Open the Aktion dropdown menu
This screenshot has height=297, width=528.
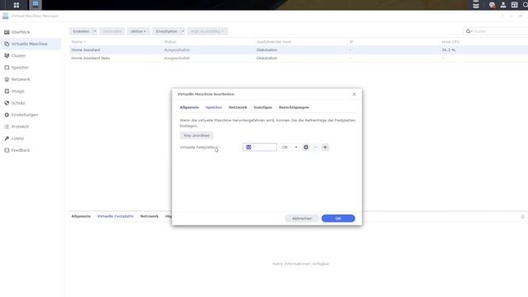point(138,31)
